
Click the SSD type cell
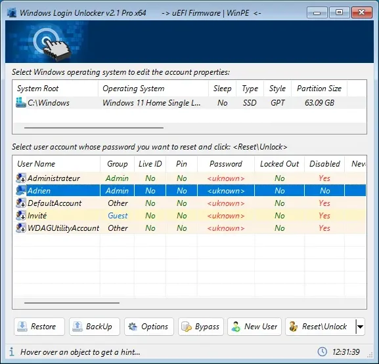(x=250, y=103)
